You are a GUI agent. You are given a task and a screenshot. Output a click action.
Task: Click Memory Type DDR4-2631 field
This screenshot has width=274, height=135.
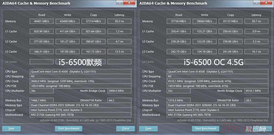click(x=218, y=105)
